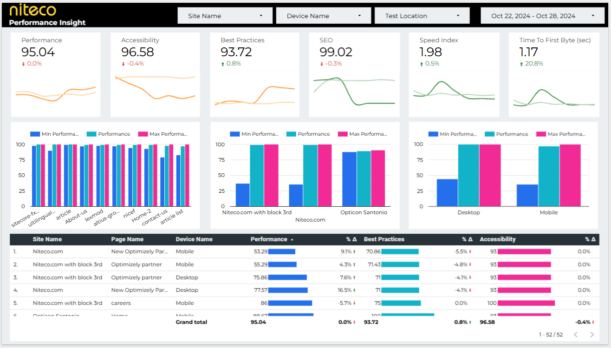Click the niteco logo
Viewport: 611px width, 348px height.
[32, 10]
